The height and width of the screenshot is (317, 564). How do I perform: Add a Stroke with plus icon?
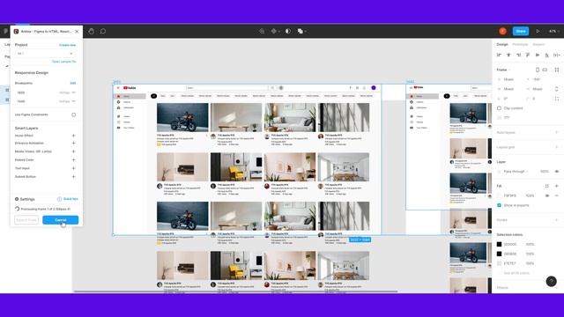(557, 220)
